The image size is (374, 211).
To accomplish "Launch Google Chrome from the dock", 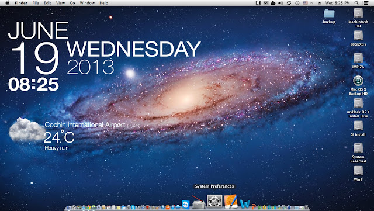I will (89, 207).
